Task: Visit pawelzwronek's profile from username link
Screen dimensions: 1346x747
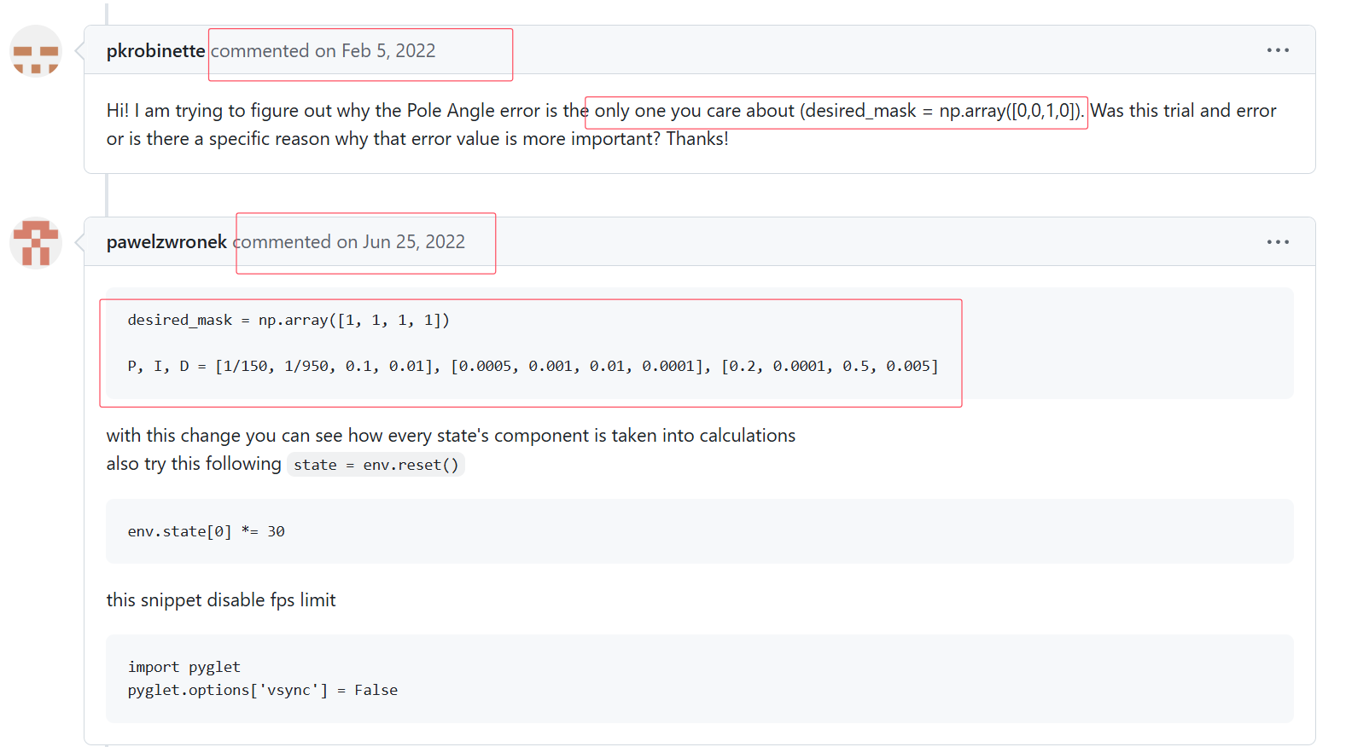Action: (166, 242)
